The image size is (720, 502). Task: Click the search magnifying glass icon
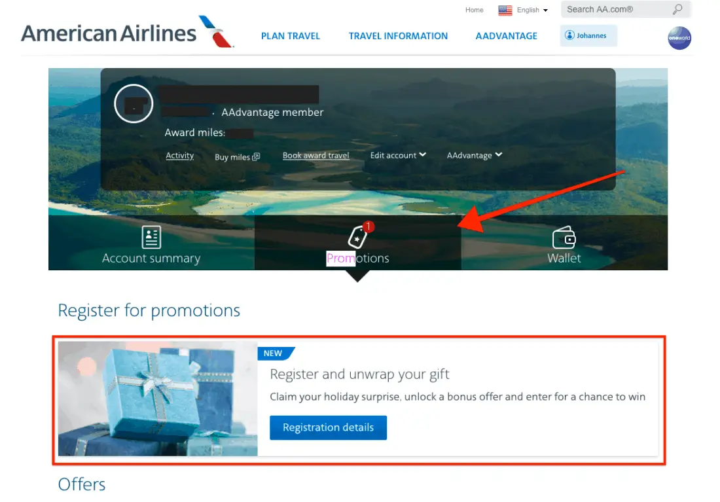point(677,9)
